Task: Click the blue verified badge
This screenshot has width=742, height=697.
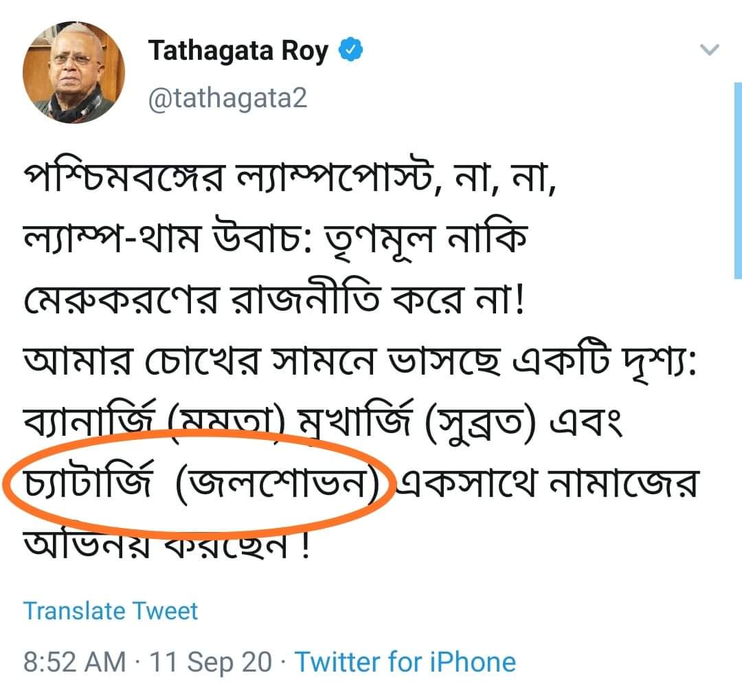Action: 350,49
